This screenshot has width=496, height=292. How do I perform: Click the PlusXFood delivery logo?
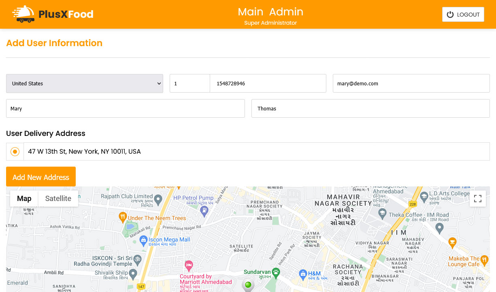(53, 14)
